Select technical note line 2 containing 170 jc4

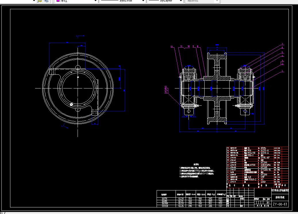197,171
